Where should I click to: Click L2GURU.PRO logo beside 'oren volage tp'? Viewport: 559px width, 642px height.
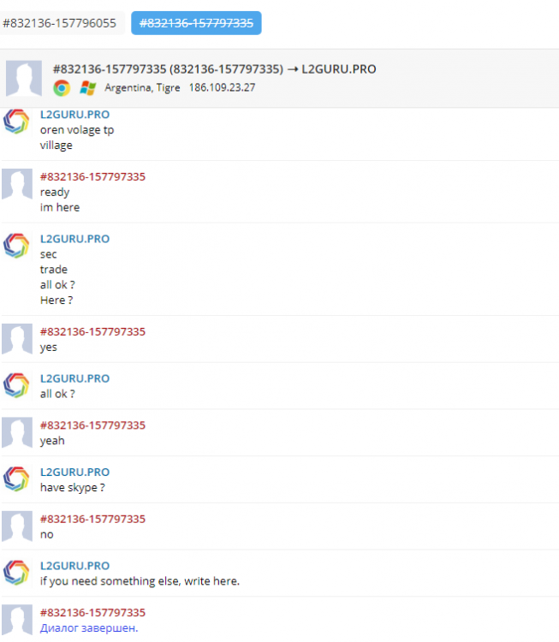[16, 122]
